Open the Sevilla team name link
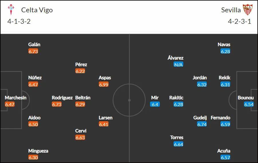The width and height of the screenshot is (258, 163). (x=231, y=10)
